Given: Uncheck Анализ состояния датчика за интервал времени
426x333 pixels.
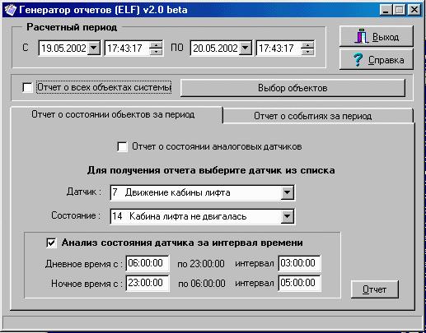Looking at the screenshot, I should 52,243.
